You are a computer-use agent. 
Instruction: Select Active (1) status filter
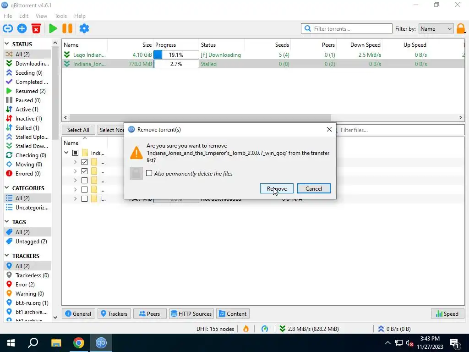click(x=27, y=109)
